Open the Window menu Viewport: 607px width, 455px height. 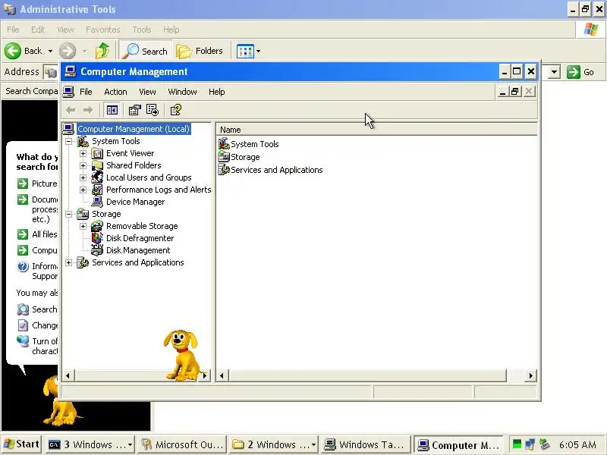(182, 92)
